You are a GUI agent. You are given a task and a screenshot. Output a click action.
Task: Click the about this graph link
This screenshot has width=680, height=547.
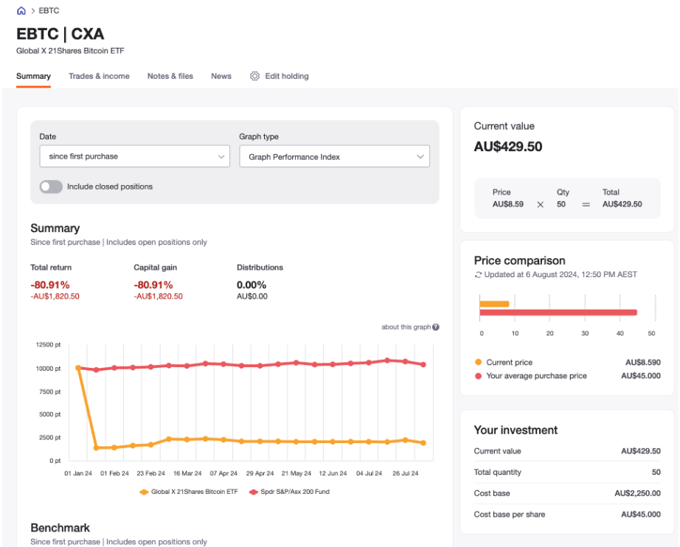[x=406, y=327]
